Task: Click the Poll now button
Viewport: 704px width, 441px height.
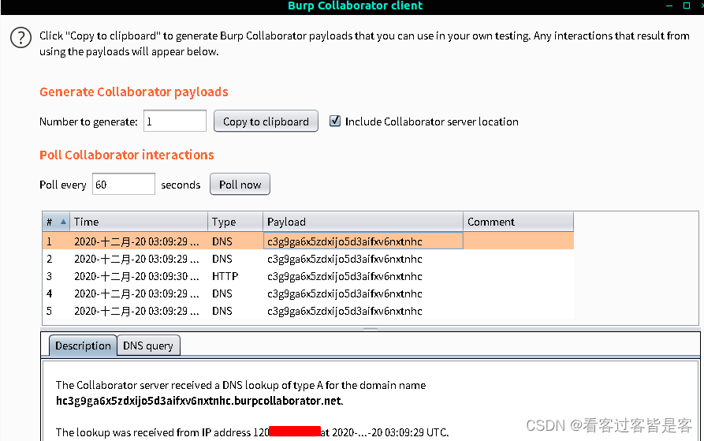Action: pyautogui.click(x=240, y=184)
